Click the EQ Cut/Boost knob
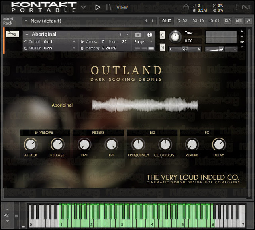Viewport: 255px width, 230px height. tap(165, 144)
